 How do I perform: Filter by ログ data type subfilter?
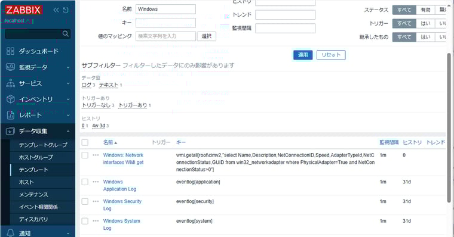[x=87, y=85]
